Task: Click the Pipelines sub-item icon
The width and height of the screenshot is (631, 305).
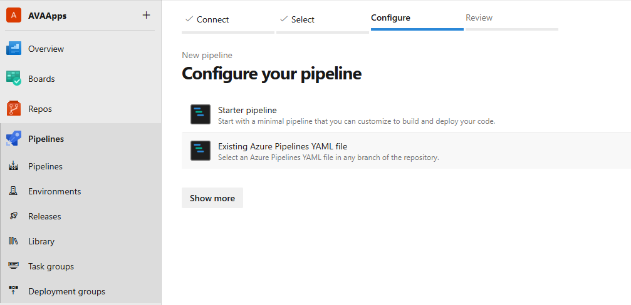Action: [x=14, y=166]
